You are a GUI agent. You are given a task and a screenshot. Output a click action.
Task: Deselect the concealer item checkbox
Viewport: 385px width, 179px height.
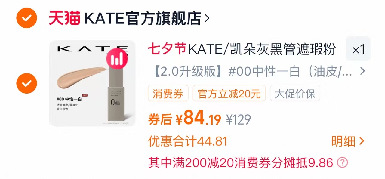tap(26, 83)
